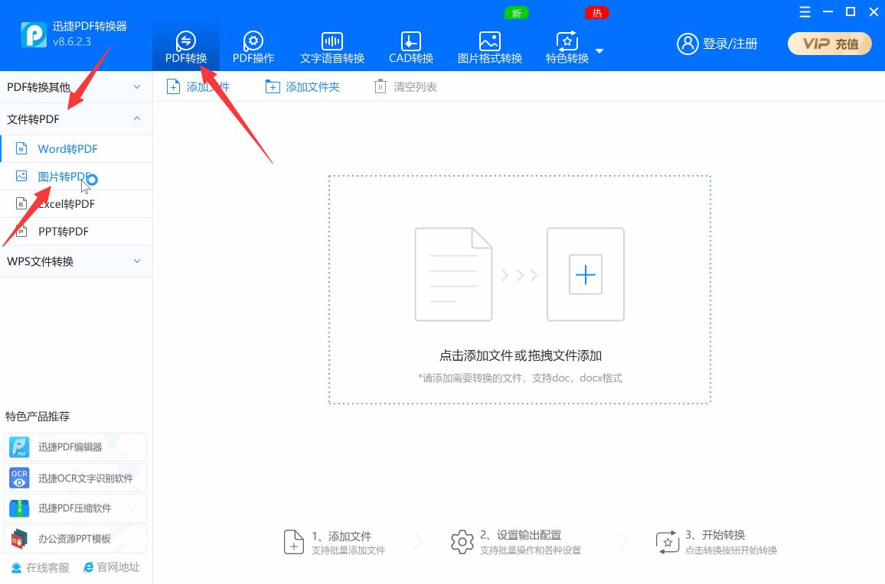
Task: Expand the PDF转换其他 section
Action: click(x=77, y=87)
